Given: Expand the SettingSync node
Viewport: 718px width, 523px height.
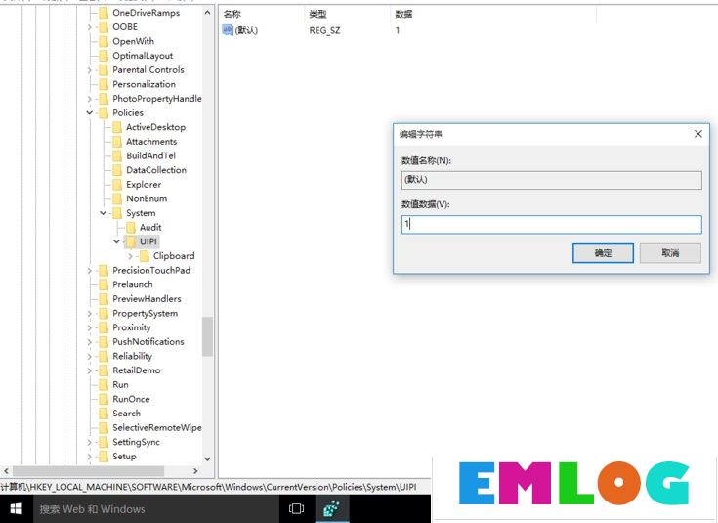Looking at the screenshot, I should coord(90,442).
